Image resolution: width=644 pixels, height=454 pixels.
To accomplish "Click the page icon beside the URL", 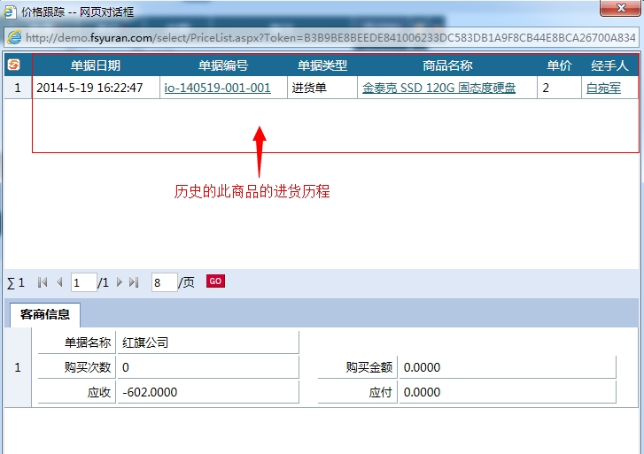I will tap(14, 38).
